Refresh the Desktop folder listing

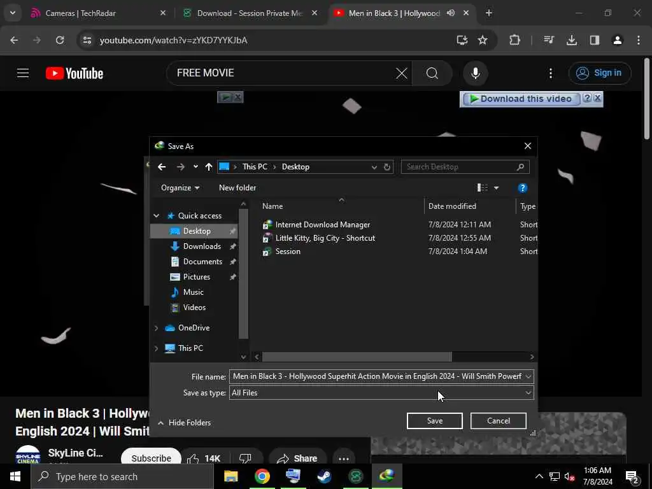(x=386, y=167)
